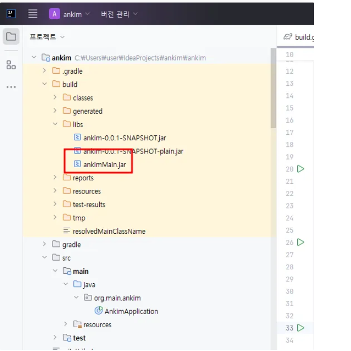351x351 pixels.
Task: Collapse the src folder
Action: click(x=45, y=258)
